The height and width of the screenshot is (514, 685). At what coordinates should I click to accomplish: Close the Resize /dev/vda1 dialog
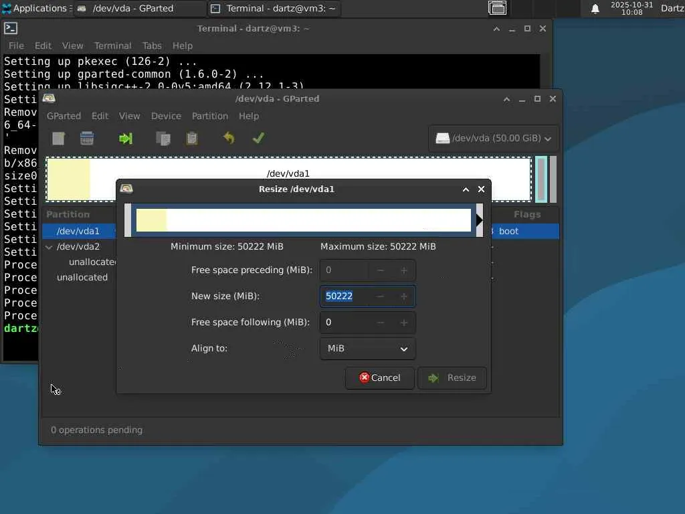pos(481,189)
